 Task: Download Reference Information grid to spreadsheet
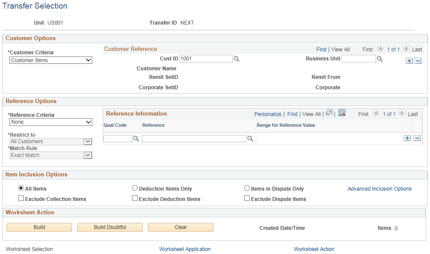[x=342, y=112]
